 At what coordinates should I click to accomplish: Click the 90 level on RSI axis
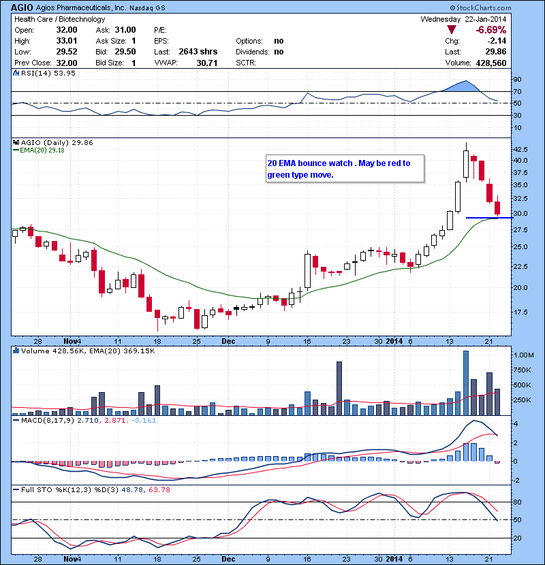(517, 79)
